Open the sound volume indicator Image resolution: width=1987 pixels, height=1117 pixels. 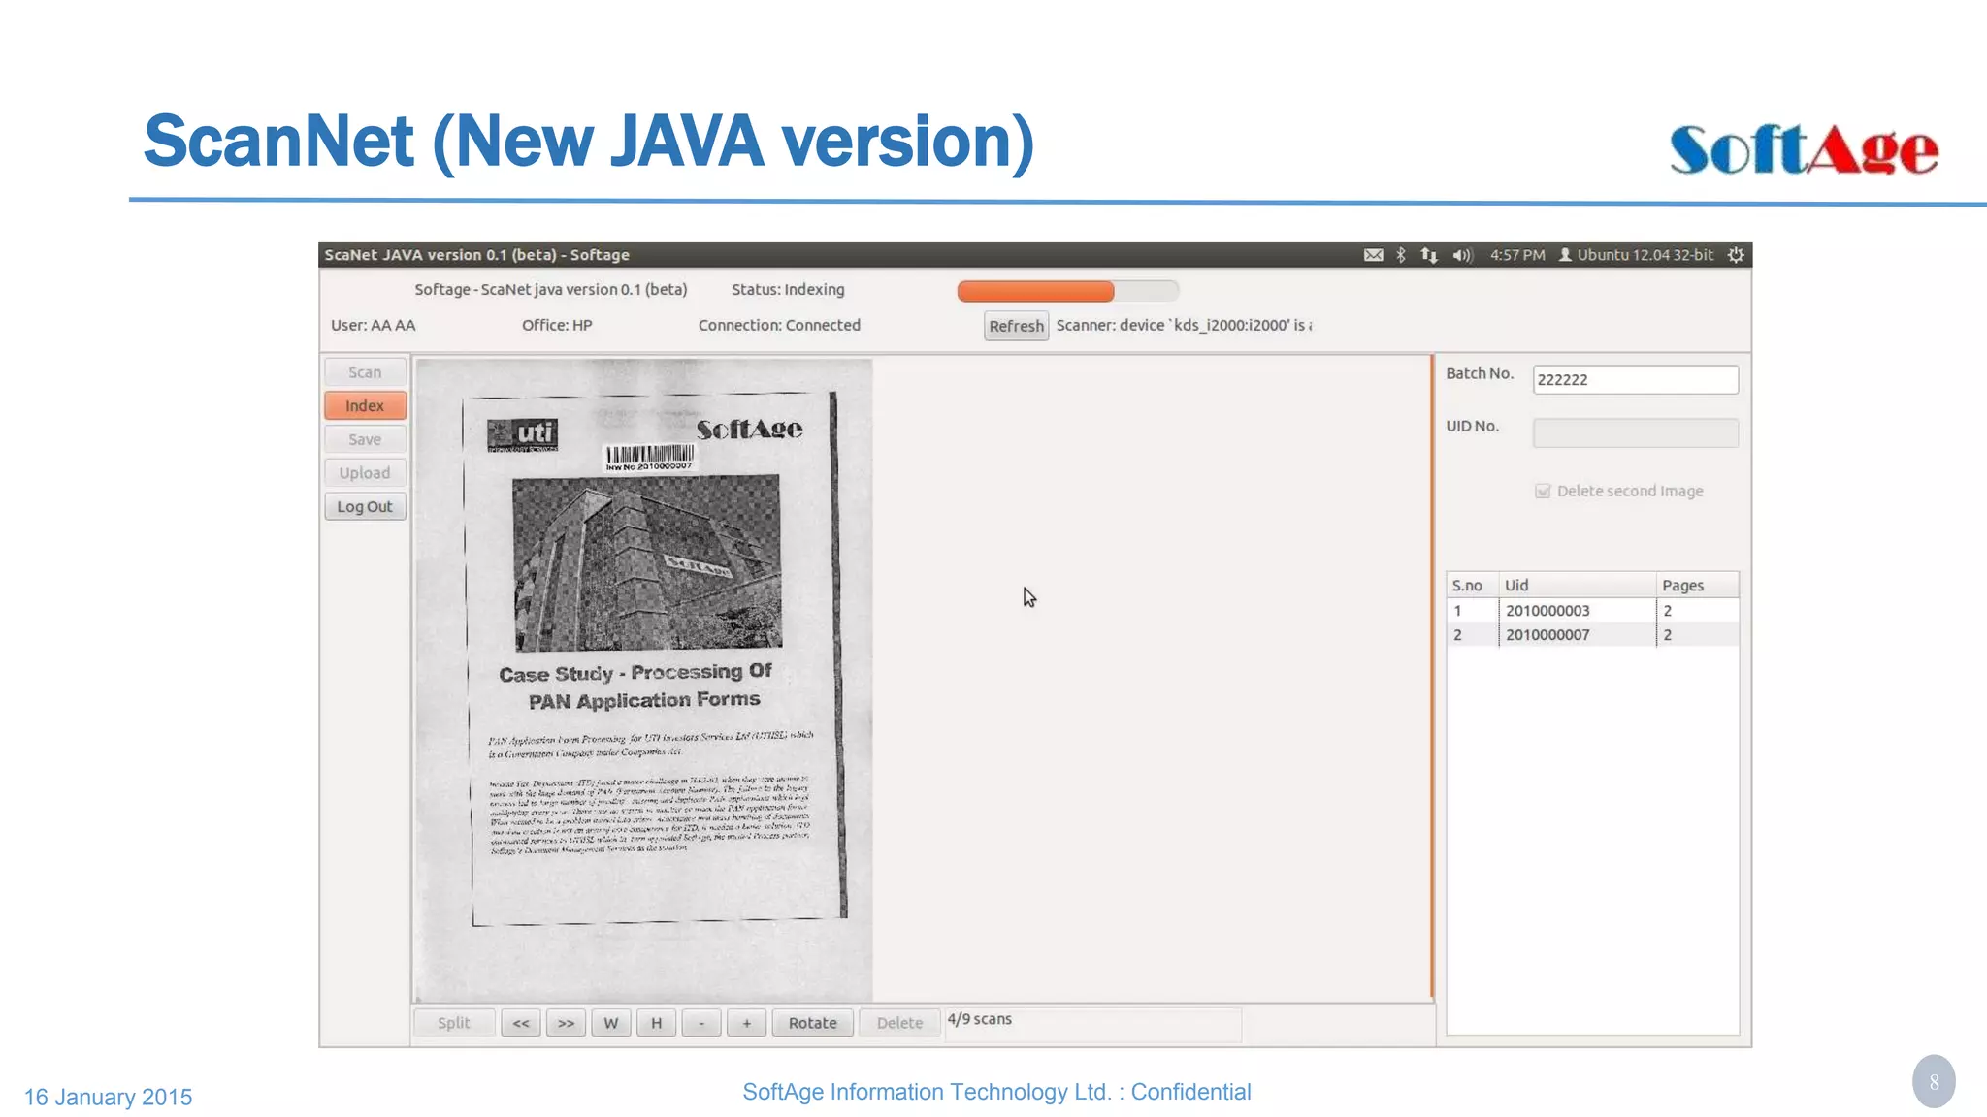click(1461, 255)
